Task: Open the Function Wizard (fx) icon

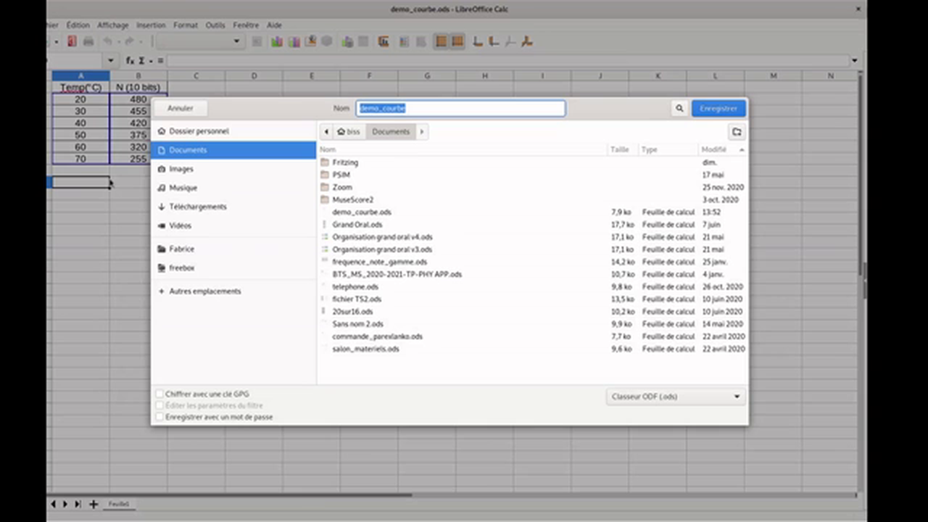Action: [x=129, y=60]
